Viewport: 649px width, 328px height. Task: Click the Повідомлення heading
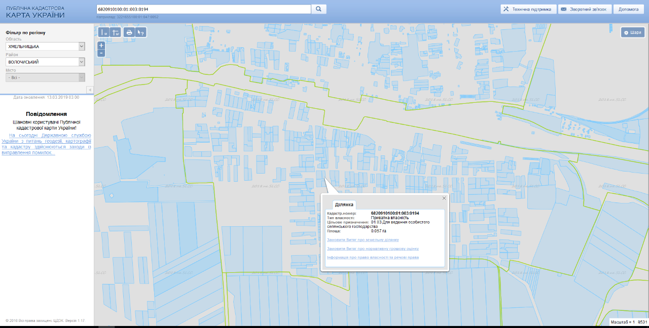pos(47,114)
